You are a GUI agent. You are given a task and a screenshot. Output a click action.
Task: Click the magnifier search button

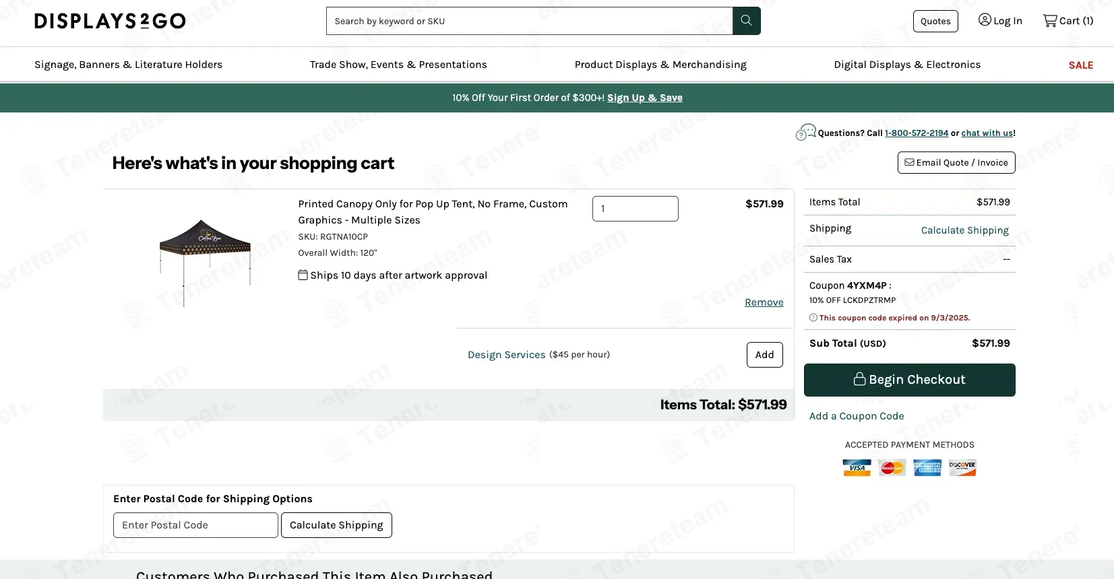(x=746, y=21)
